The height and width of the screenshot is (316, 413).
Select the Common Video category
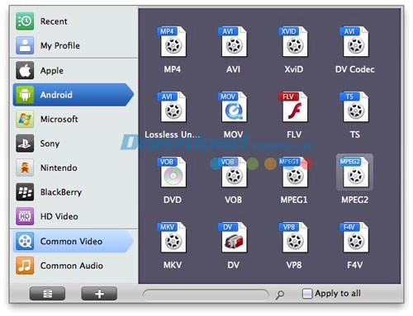74,241
